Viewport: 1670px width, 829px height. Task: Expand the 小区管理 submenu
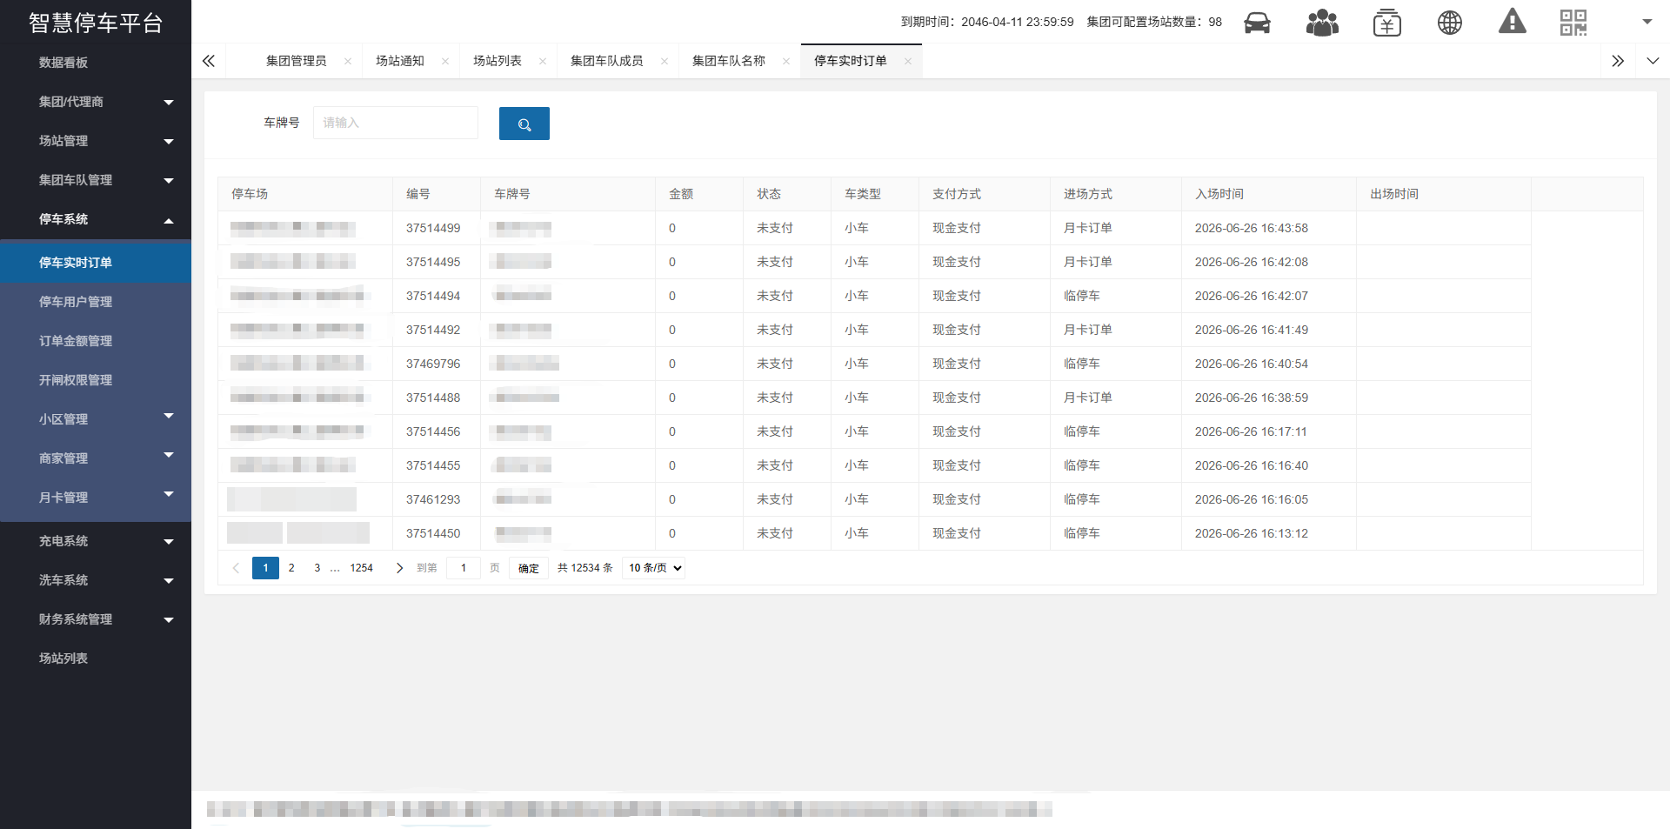(x=96, y=419)
